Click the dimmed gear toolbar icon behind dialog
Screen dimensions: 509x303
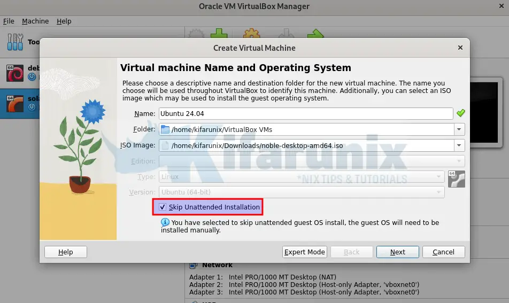(x=196, y=34)
